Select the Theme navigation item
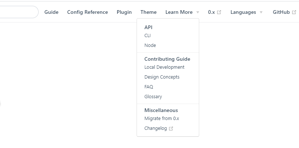Viewport: 299px width, 148px height. (149, 12)
